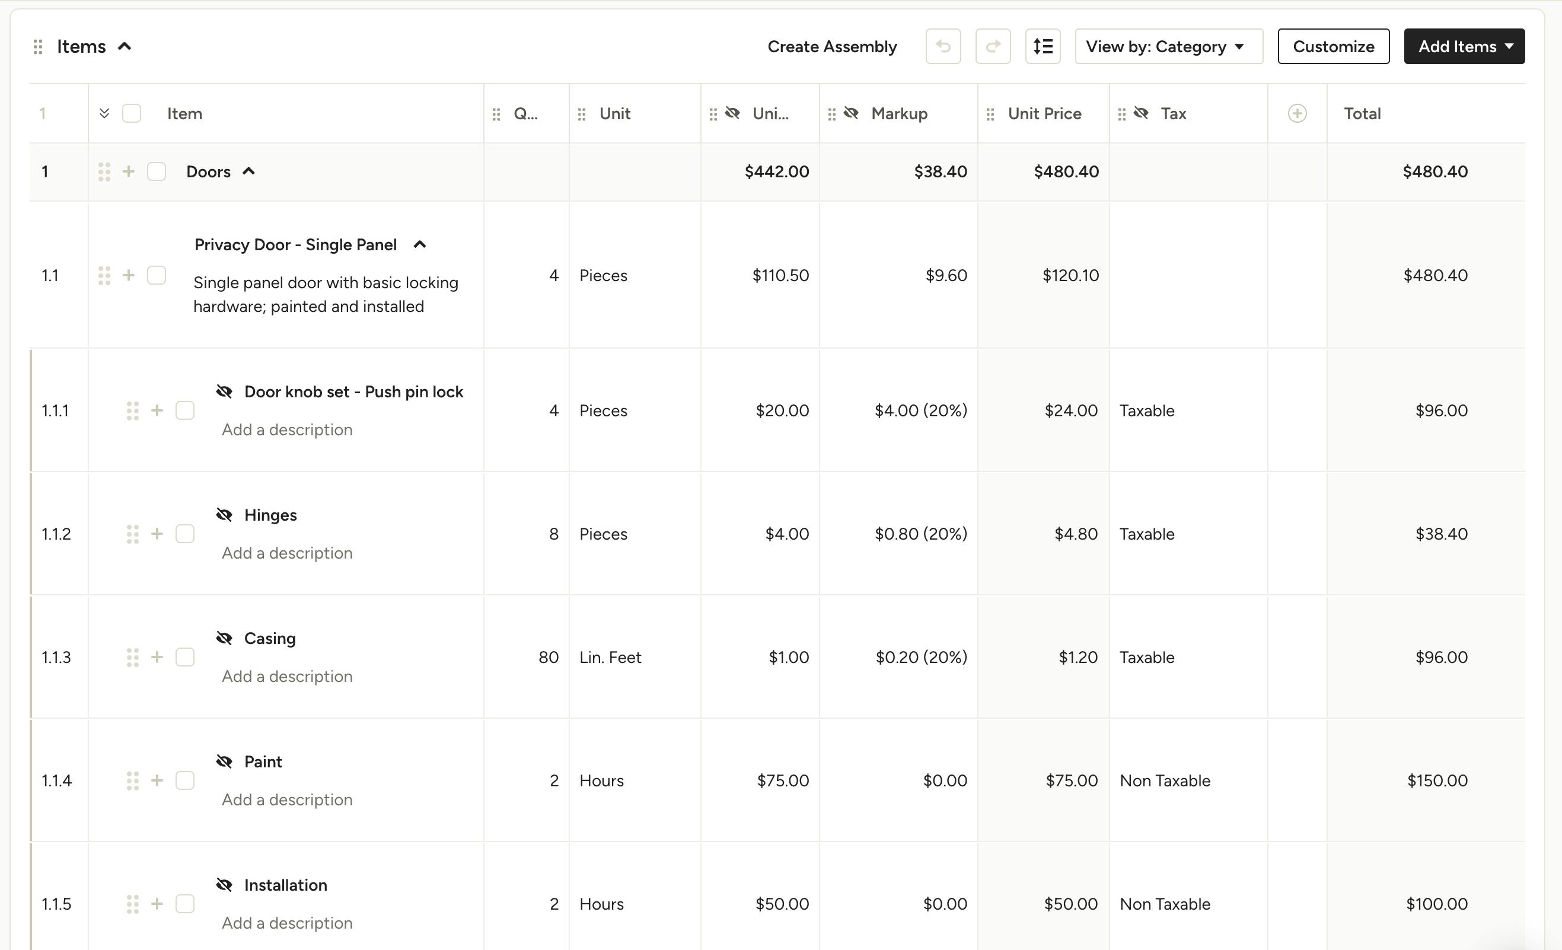Click drag handle of Casing row

[132, 657]
